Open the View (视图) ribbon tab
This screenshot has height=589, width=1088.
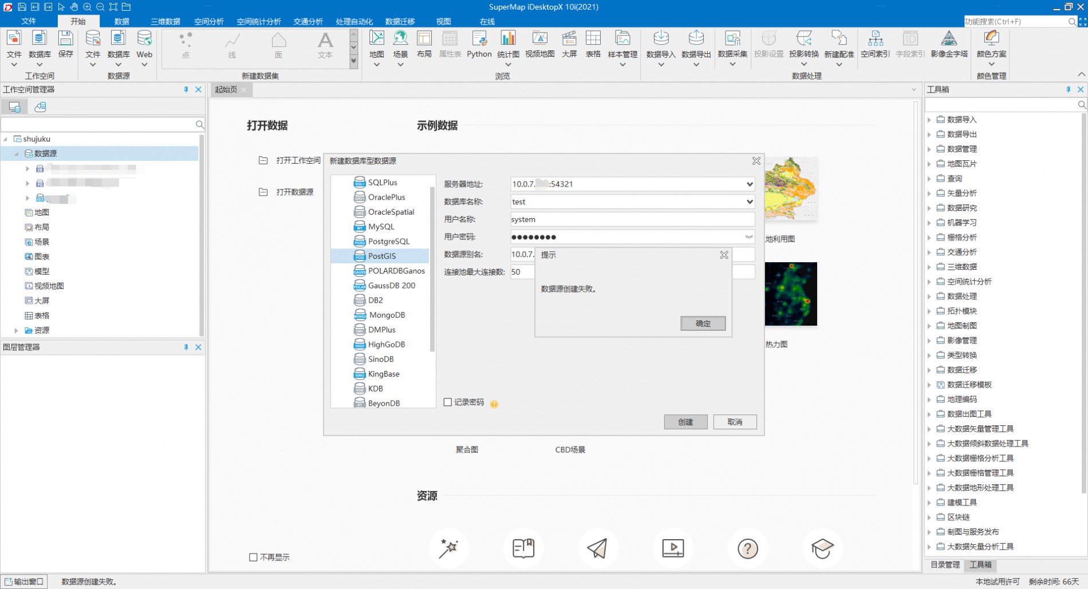tap(443, 21)
